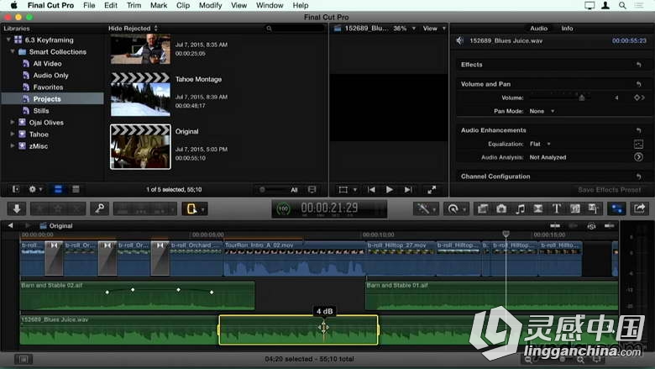Reset Audio Enhancements section

pyautogui.click(x=639, y=130)
